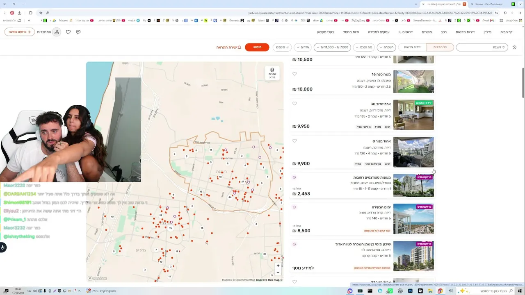Open the WhatsApp icon in the taskbar
The width and height of the screenshot is (525, 295).
(x=390, y=291)
